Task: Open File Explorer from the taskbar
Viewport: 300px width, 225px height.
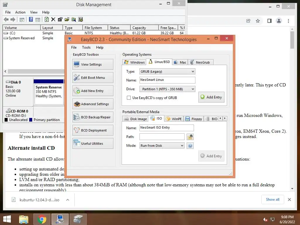Action: (24, 219)
